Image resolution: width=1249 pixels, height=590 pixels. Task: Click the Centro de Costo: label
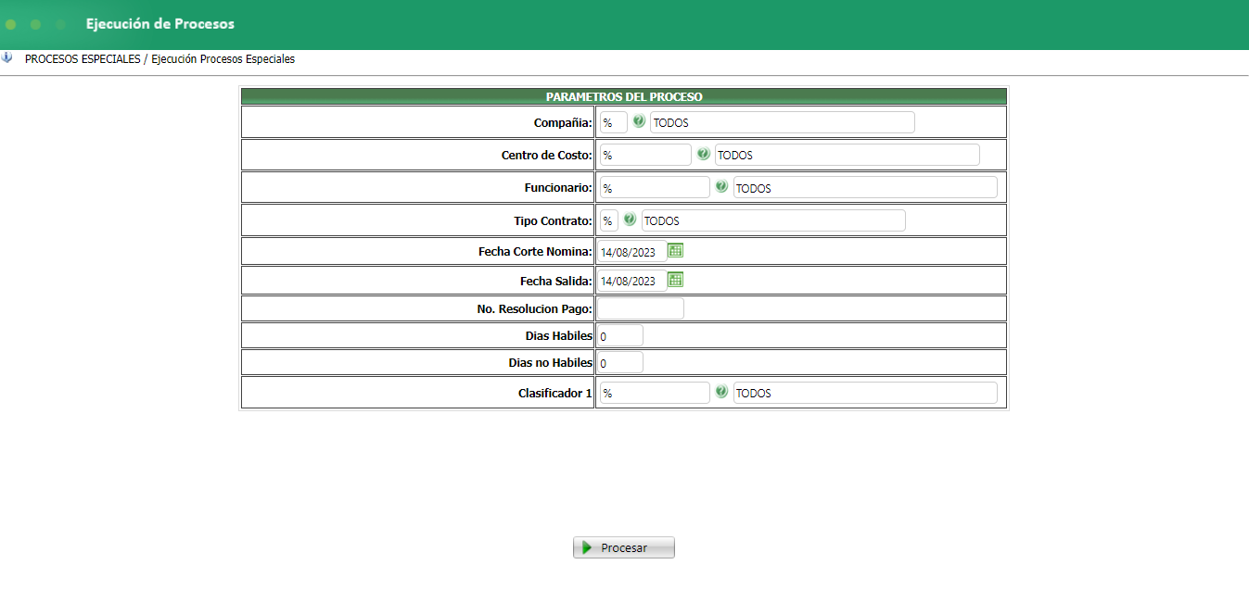pos(547,155)
